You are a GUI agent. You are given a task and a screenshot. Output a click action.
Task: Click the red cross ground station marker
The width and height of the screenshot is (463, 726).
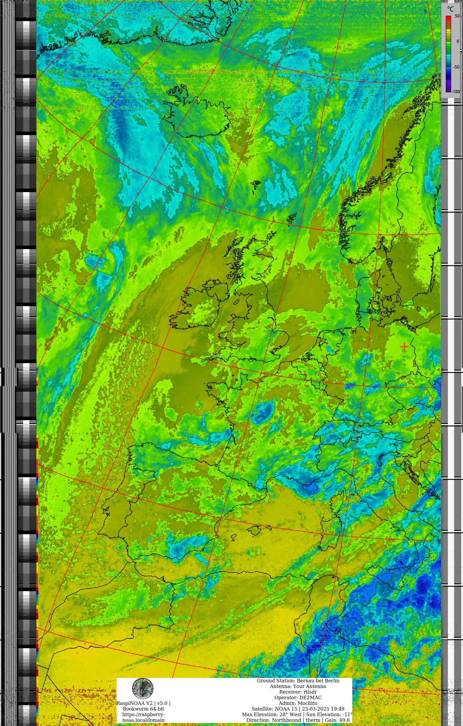(404, 347)
